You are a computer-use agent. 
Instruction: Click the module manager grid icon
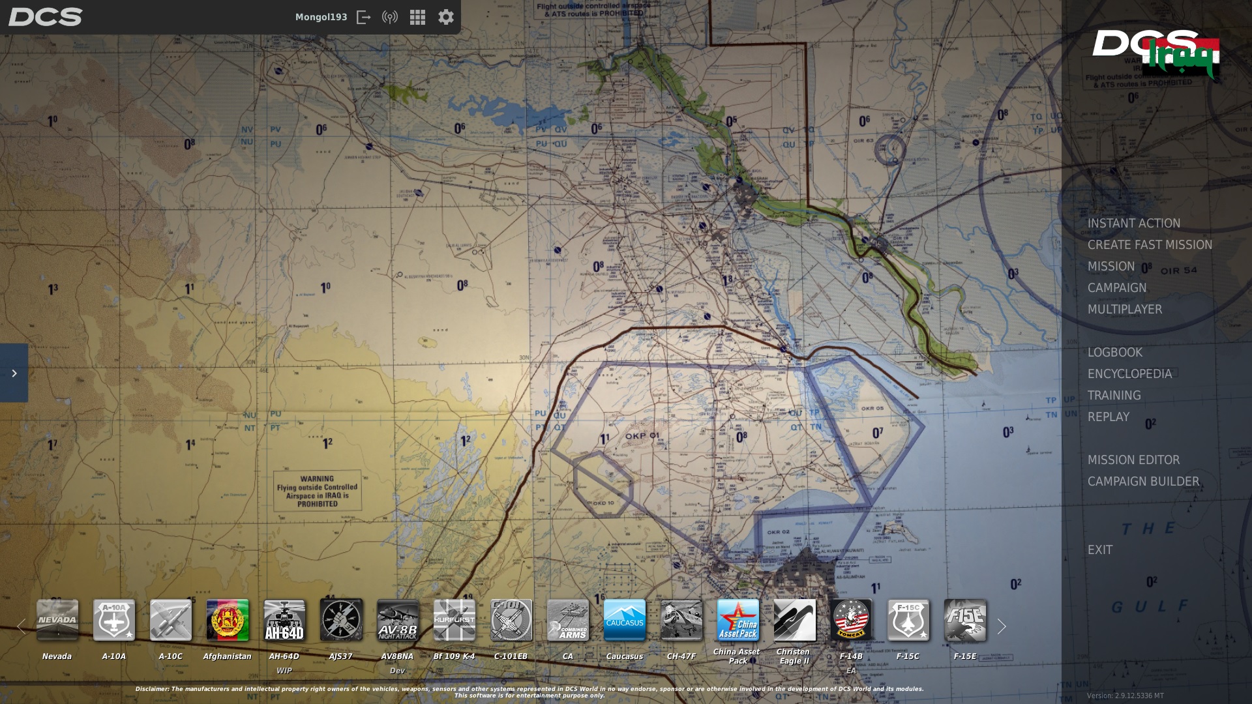(417, 17)
